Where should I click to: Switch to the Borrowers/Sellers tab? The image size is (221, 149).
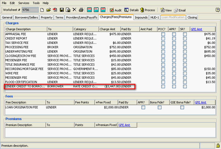[x=27, y=18]
